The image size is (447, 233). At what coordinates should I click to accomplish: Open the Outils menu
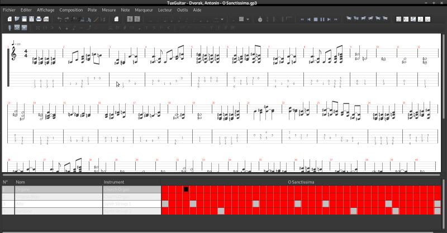(182, 10)
